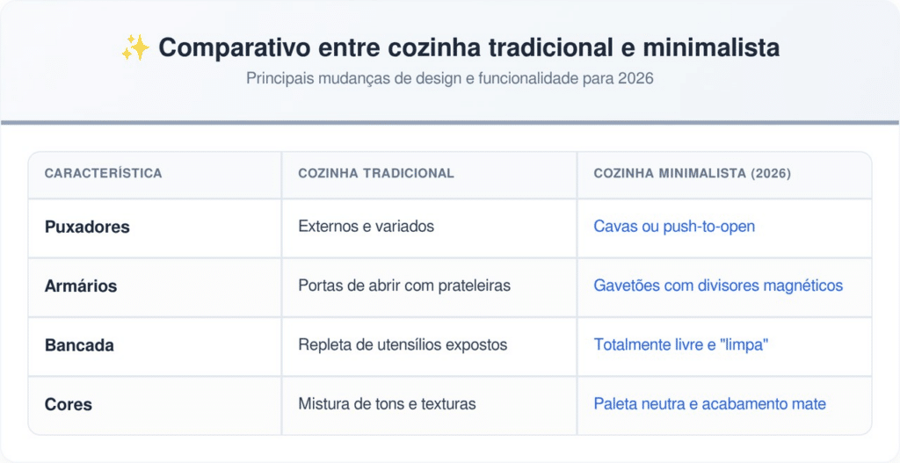
Task: Click the 'Bancada' row label
Action: tap(79, 345)
